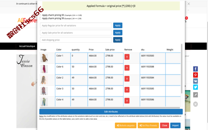Edit the sku field 66911933586

(x=153, y=102)
